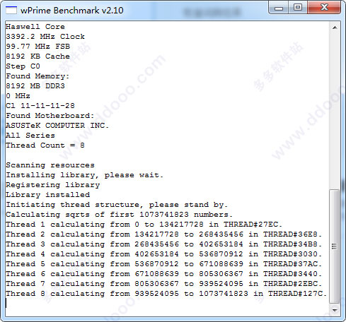
Task: Click the '8192 KB Cache' line
Action: point(38,56)
